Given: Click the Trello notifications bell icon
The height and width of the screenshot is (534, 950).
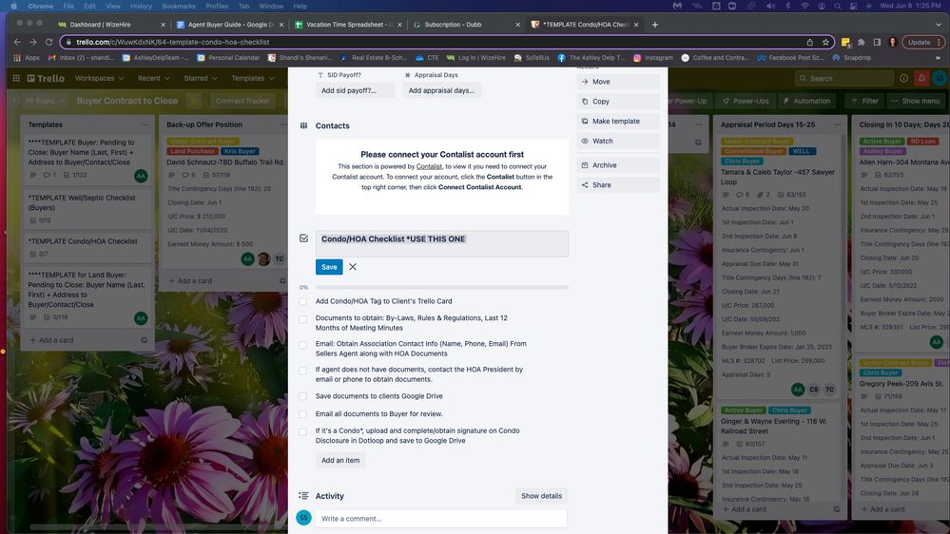Looking at the screenshot, I should (x=921, y=78).
